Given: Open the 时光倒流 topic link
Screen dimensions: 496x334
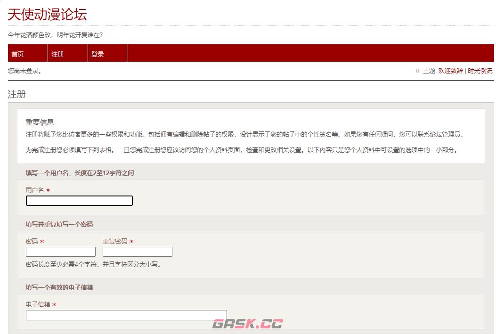Looking at the screenshot, I should (480, 71).
